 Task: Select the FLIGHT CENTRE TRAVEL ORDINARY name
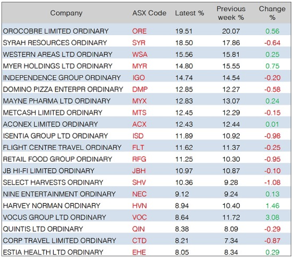point(62,147)
